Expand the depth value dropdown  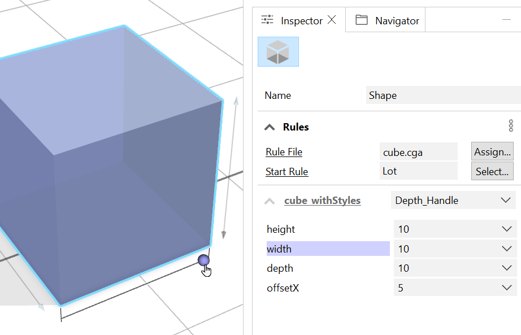(506, 268)
